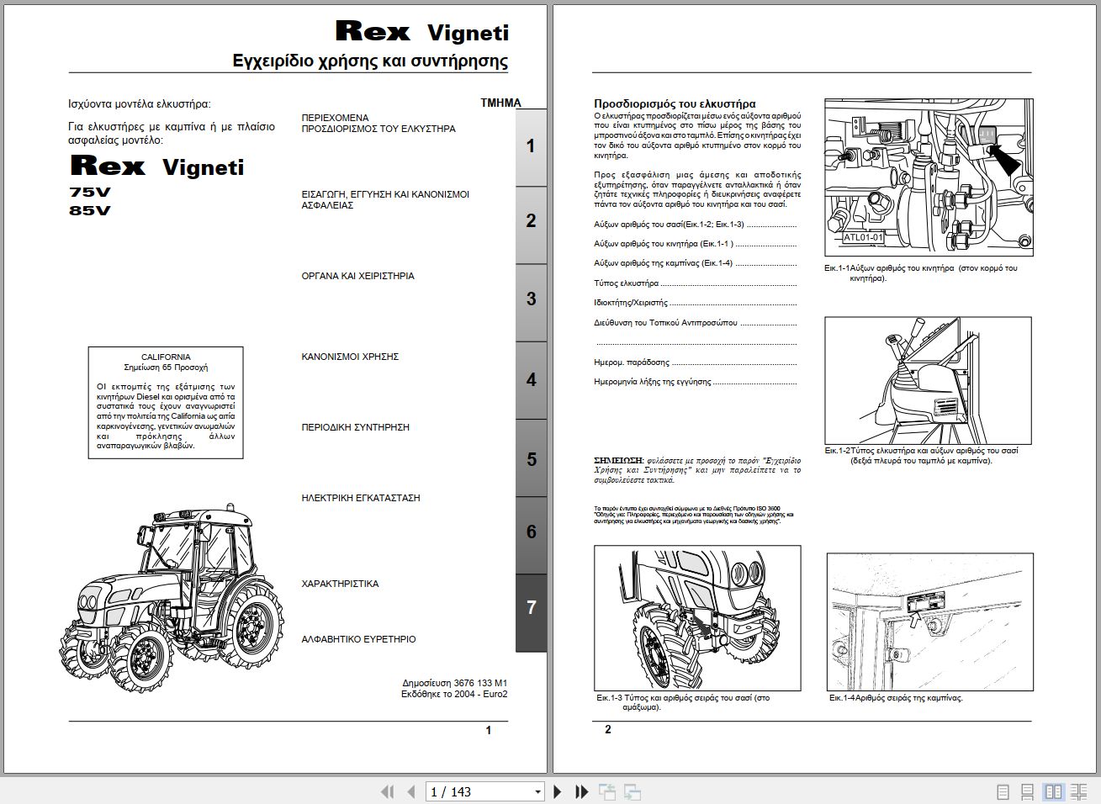Viewport: 1101px width, 804px height.
Task: Open the page number dropdown arrow
Action: click(x=537, y=792)
